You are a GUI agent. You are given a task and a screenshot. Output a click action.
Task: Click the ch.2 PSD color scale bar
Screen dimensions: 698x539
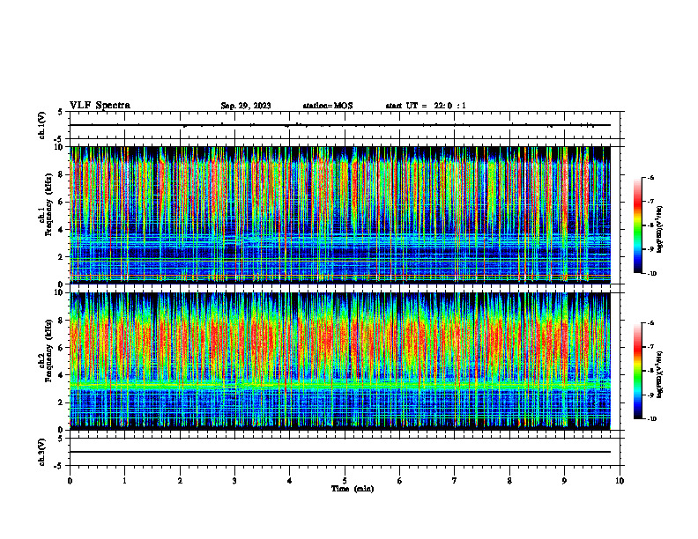637,371
